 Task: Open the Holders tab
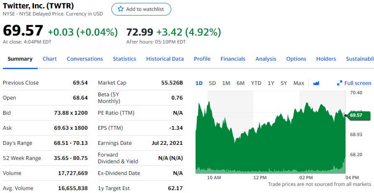point(326,59)
